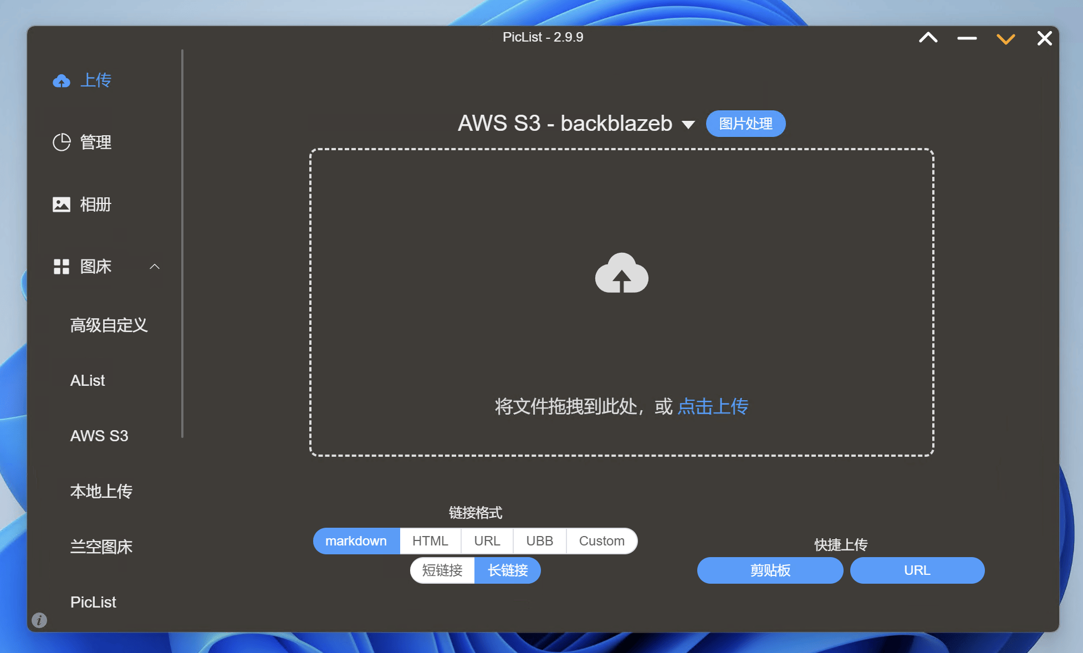1083x653 pixels.
Task: Click the sidebar vertical scrollbar
Action: click(182, 244)
